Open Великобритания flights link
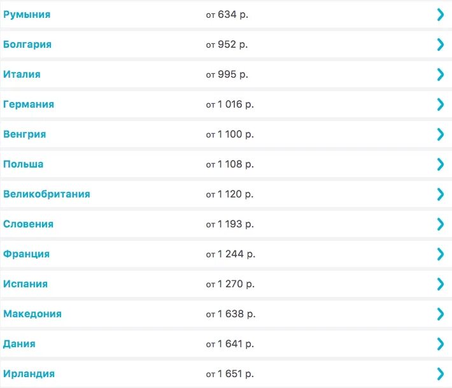 click(46, 194)
